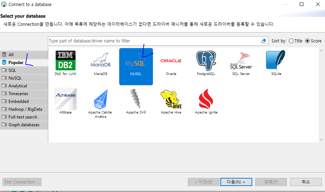Select the MySQL database icon
The height and width of the screenshot is (192, 325).
point(136,66)
